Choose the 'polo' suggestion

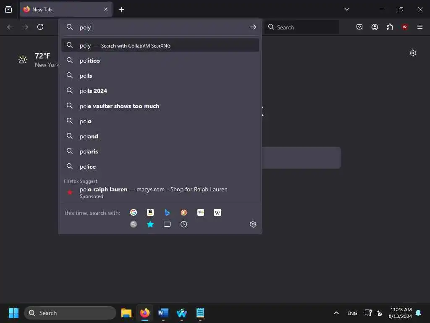[x=160, y=121]
